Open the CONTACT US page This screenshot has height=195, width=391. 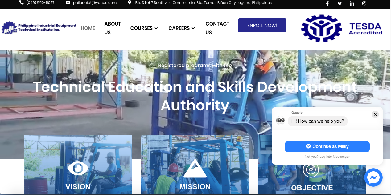pyautogui.click(x=217, y=28)
